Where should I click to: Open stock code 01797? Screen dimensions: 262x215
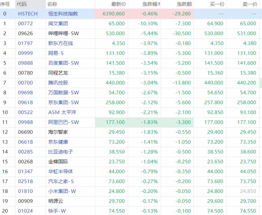pos(26,43)
